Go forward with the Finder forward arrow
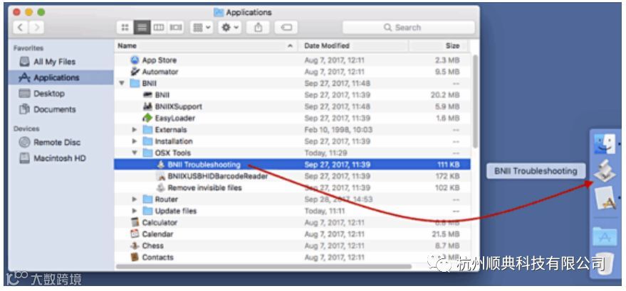This screenshot has height=291, width=626. pos(36,28)
